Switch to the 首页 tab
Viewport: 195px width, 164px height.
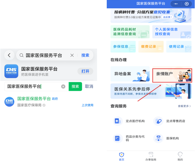pos(122,157)
